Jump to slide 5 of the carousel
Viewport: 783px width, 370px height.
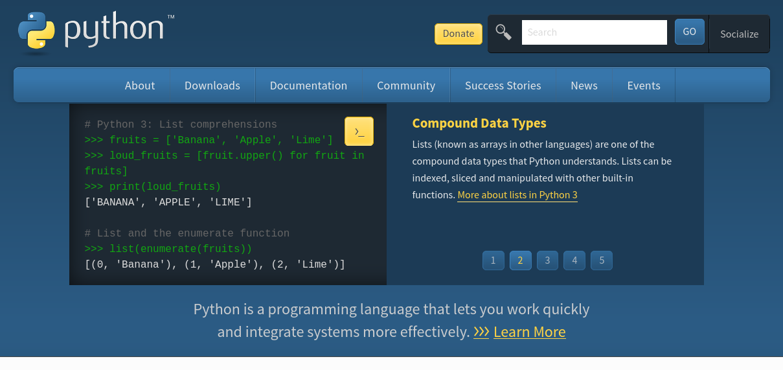click(x=602, y=260)
